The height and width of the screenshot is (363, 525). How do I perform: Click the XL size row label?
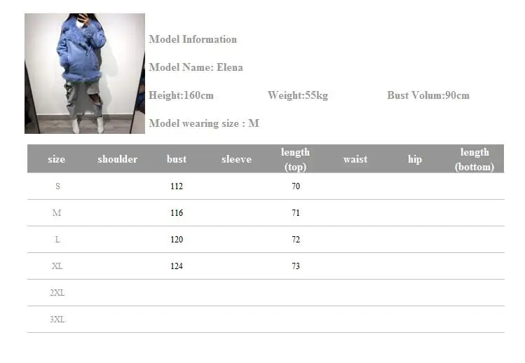[57, 266]
